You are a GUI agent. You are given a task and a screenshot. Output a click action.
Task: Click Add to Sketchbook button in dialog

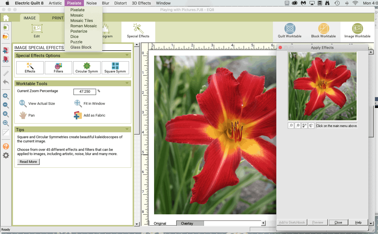(292, 222)
